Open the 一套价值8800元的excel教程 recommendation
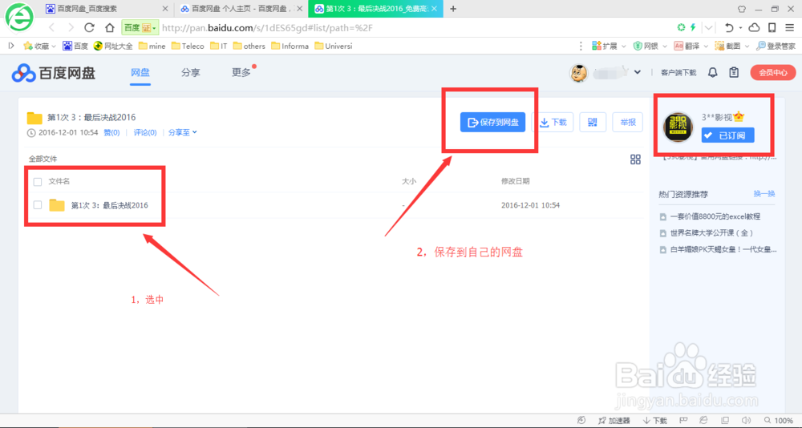This screenshot has height=428, width=802. coord(715,216)
